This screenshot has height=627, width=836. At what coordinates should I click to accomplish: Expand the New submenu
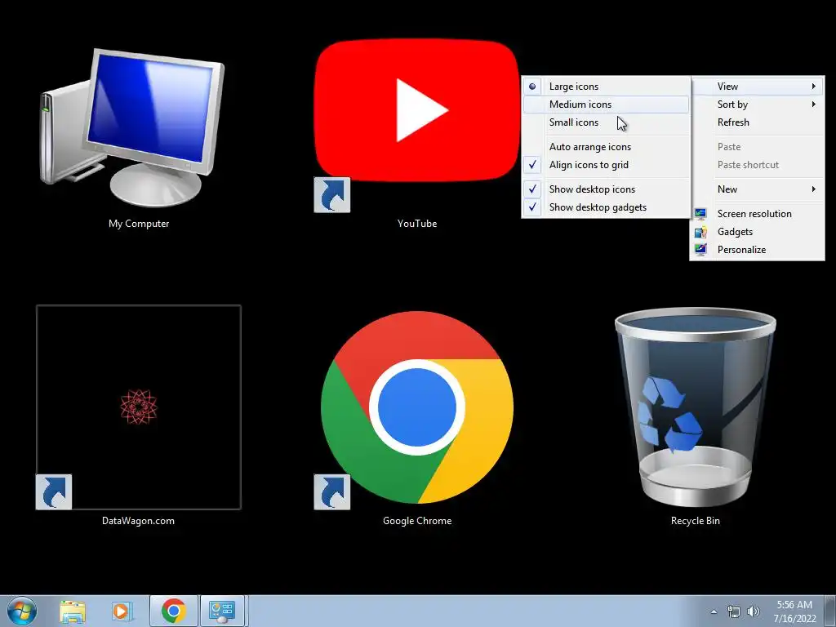tap(757, 189)
